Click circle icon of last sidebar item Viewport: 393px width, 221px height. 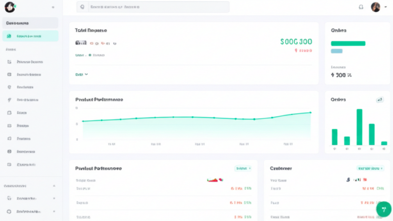point(9,212)
